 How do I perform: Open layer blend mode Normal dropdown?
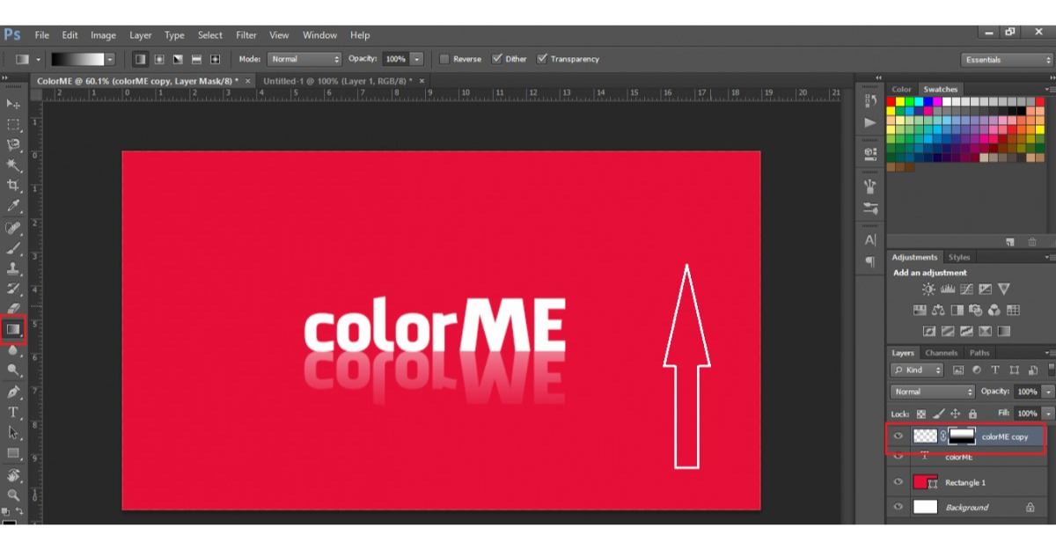(x=932, y=392)
